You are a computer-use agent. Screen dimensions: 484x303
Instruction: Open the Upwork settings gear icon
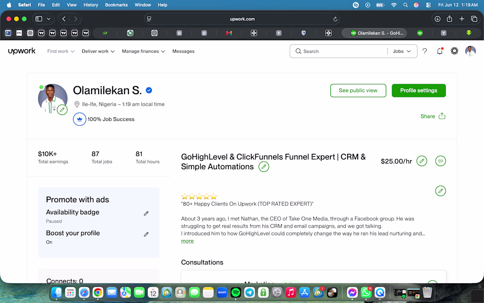click(455, 51)
